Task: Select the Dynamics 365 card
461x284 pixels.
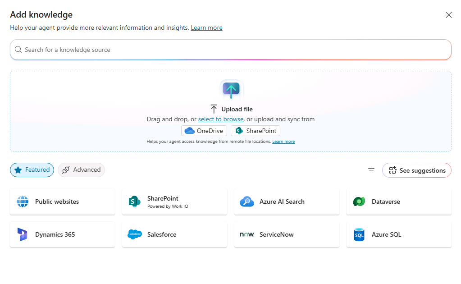Action: point(62,234)
